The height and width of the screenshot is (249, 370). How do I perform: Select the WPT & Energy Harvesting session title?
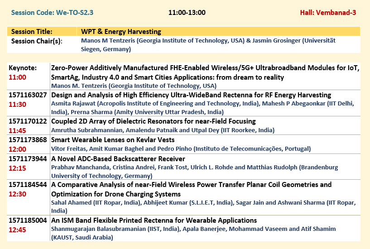[x=121, y=32]
